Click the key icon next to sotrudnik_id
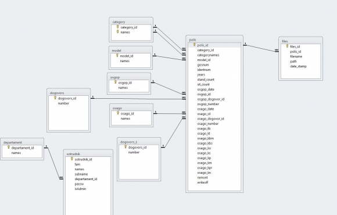337x215 pixels. [72, 159]
